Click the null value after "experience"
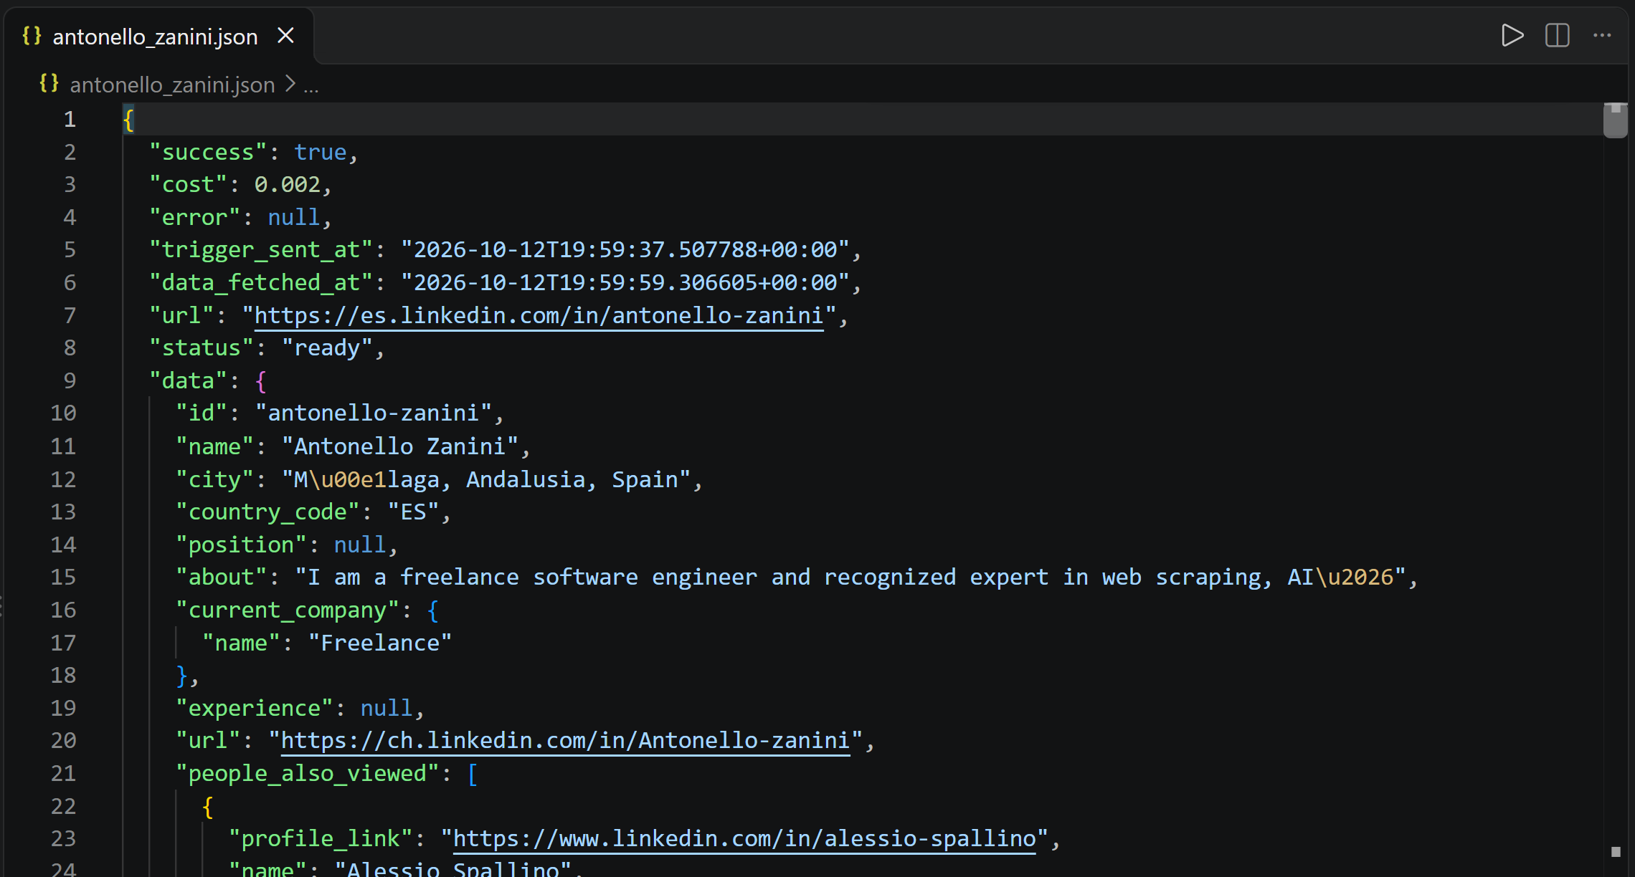The image size is (1635, 877). 387,708
